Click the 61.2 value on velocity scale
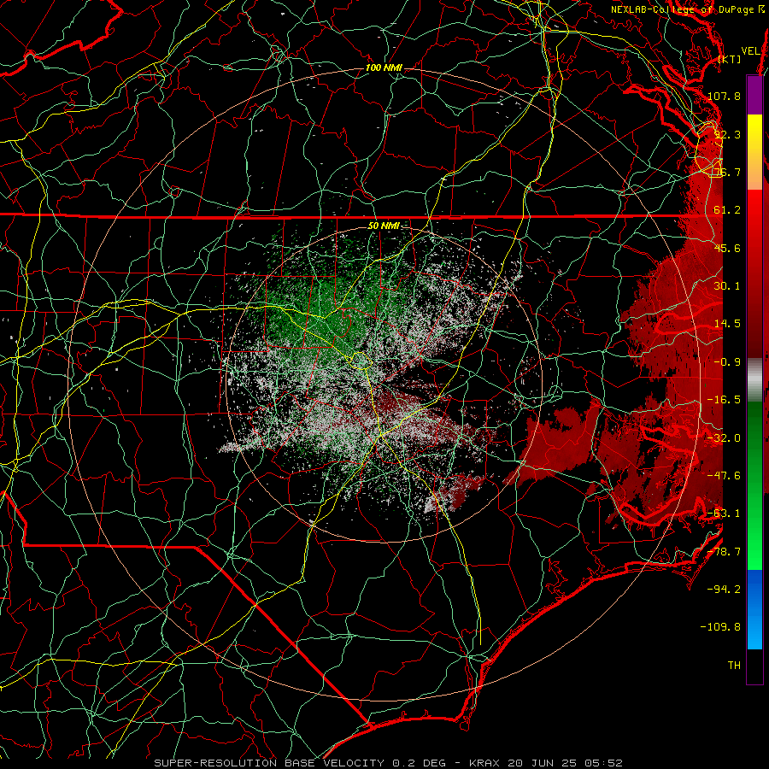Image resolution: width=769 pixels, height=769 pixels. click(x=727, y=210)
